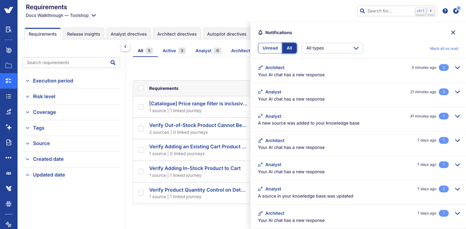Click 'A source in your knowledge base was updated'
The image size is (466, 229).
click(x=306, y=196)
